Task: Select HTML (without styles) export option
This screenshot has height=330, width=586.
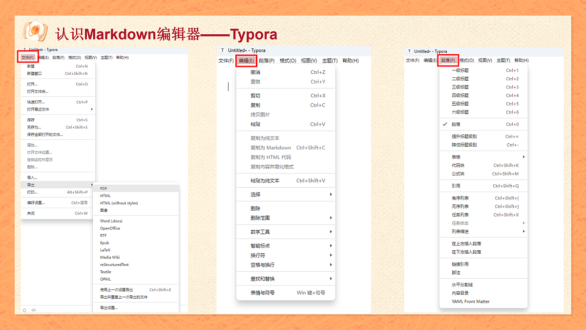Action: pos(136,203)
